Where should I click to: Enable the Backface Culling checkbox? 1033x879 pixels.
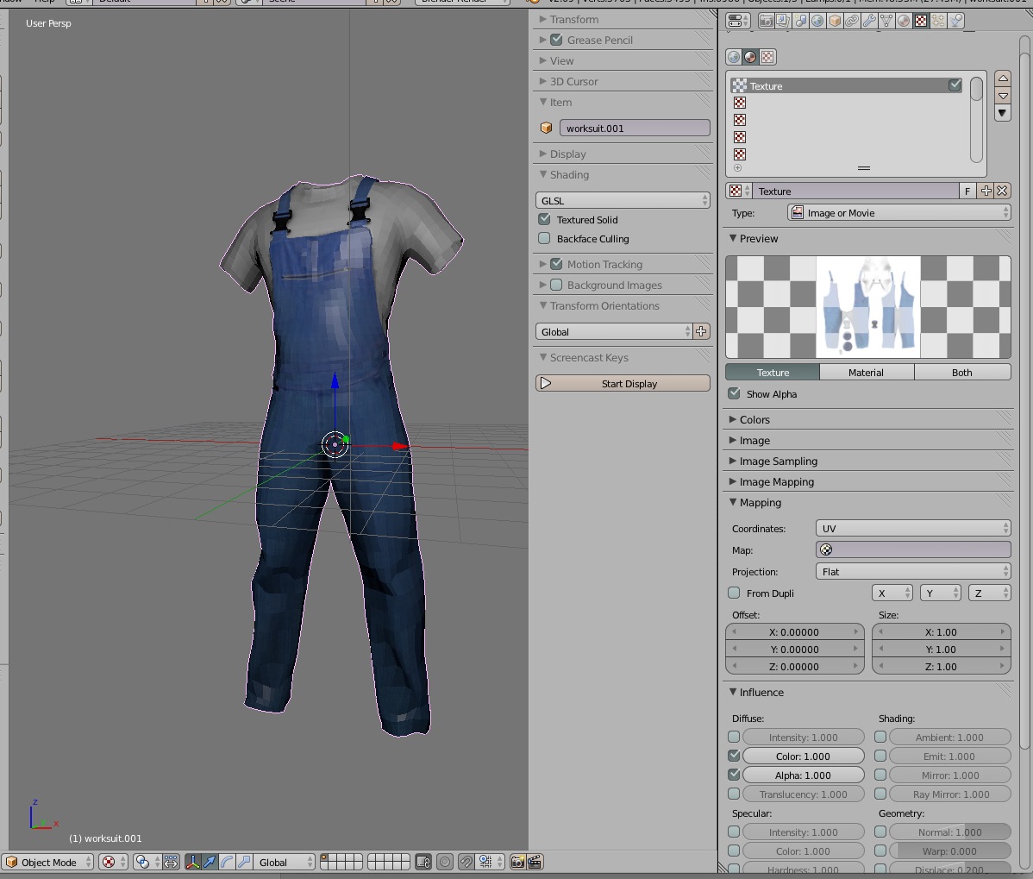coord(544,239)
